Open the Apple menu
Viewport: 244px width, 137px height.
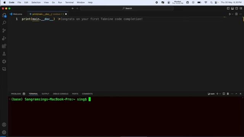[5, 3]
